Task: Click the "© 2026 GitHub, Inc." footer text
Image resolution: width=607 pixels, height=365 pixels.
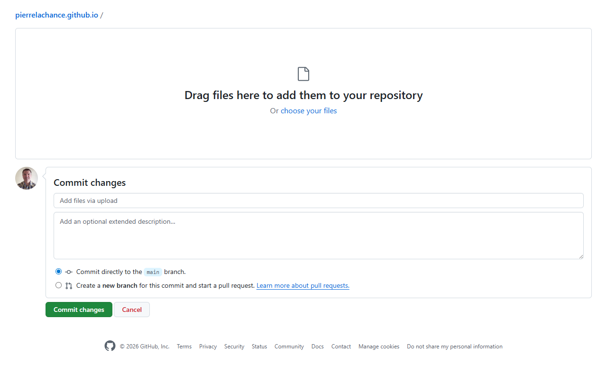Action: pos(145,347)
